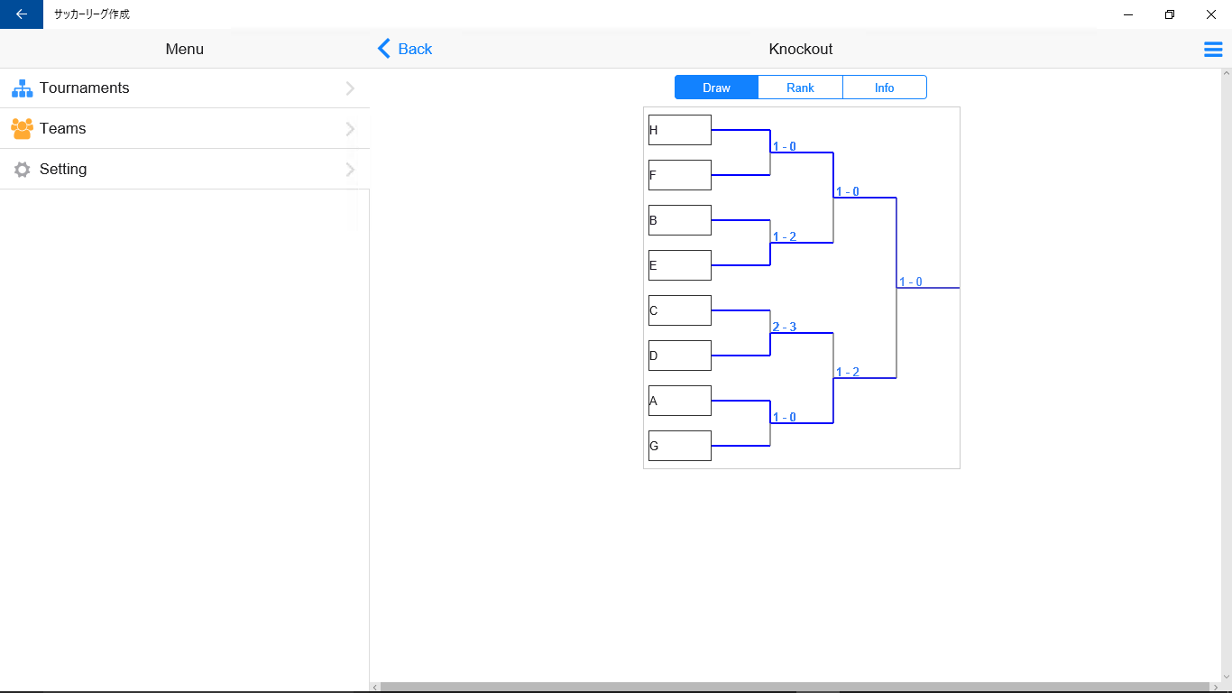Click the C vs D score 2 - 3

point(784,327)
